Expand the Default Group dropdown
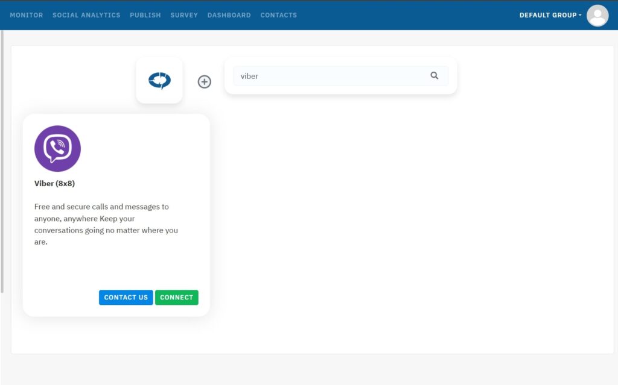Image resolution: width=618 pixels, height=385 pixels. (548, 15)
